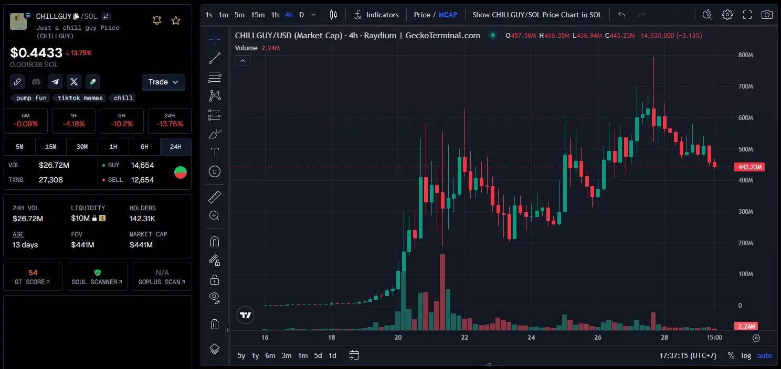The height and width of the screenshot is (369, 781).
Task: Open the emoji icons tool
Action: [215, 171]
